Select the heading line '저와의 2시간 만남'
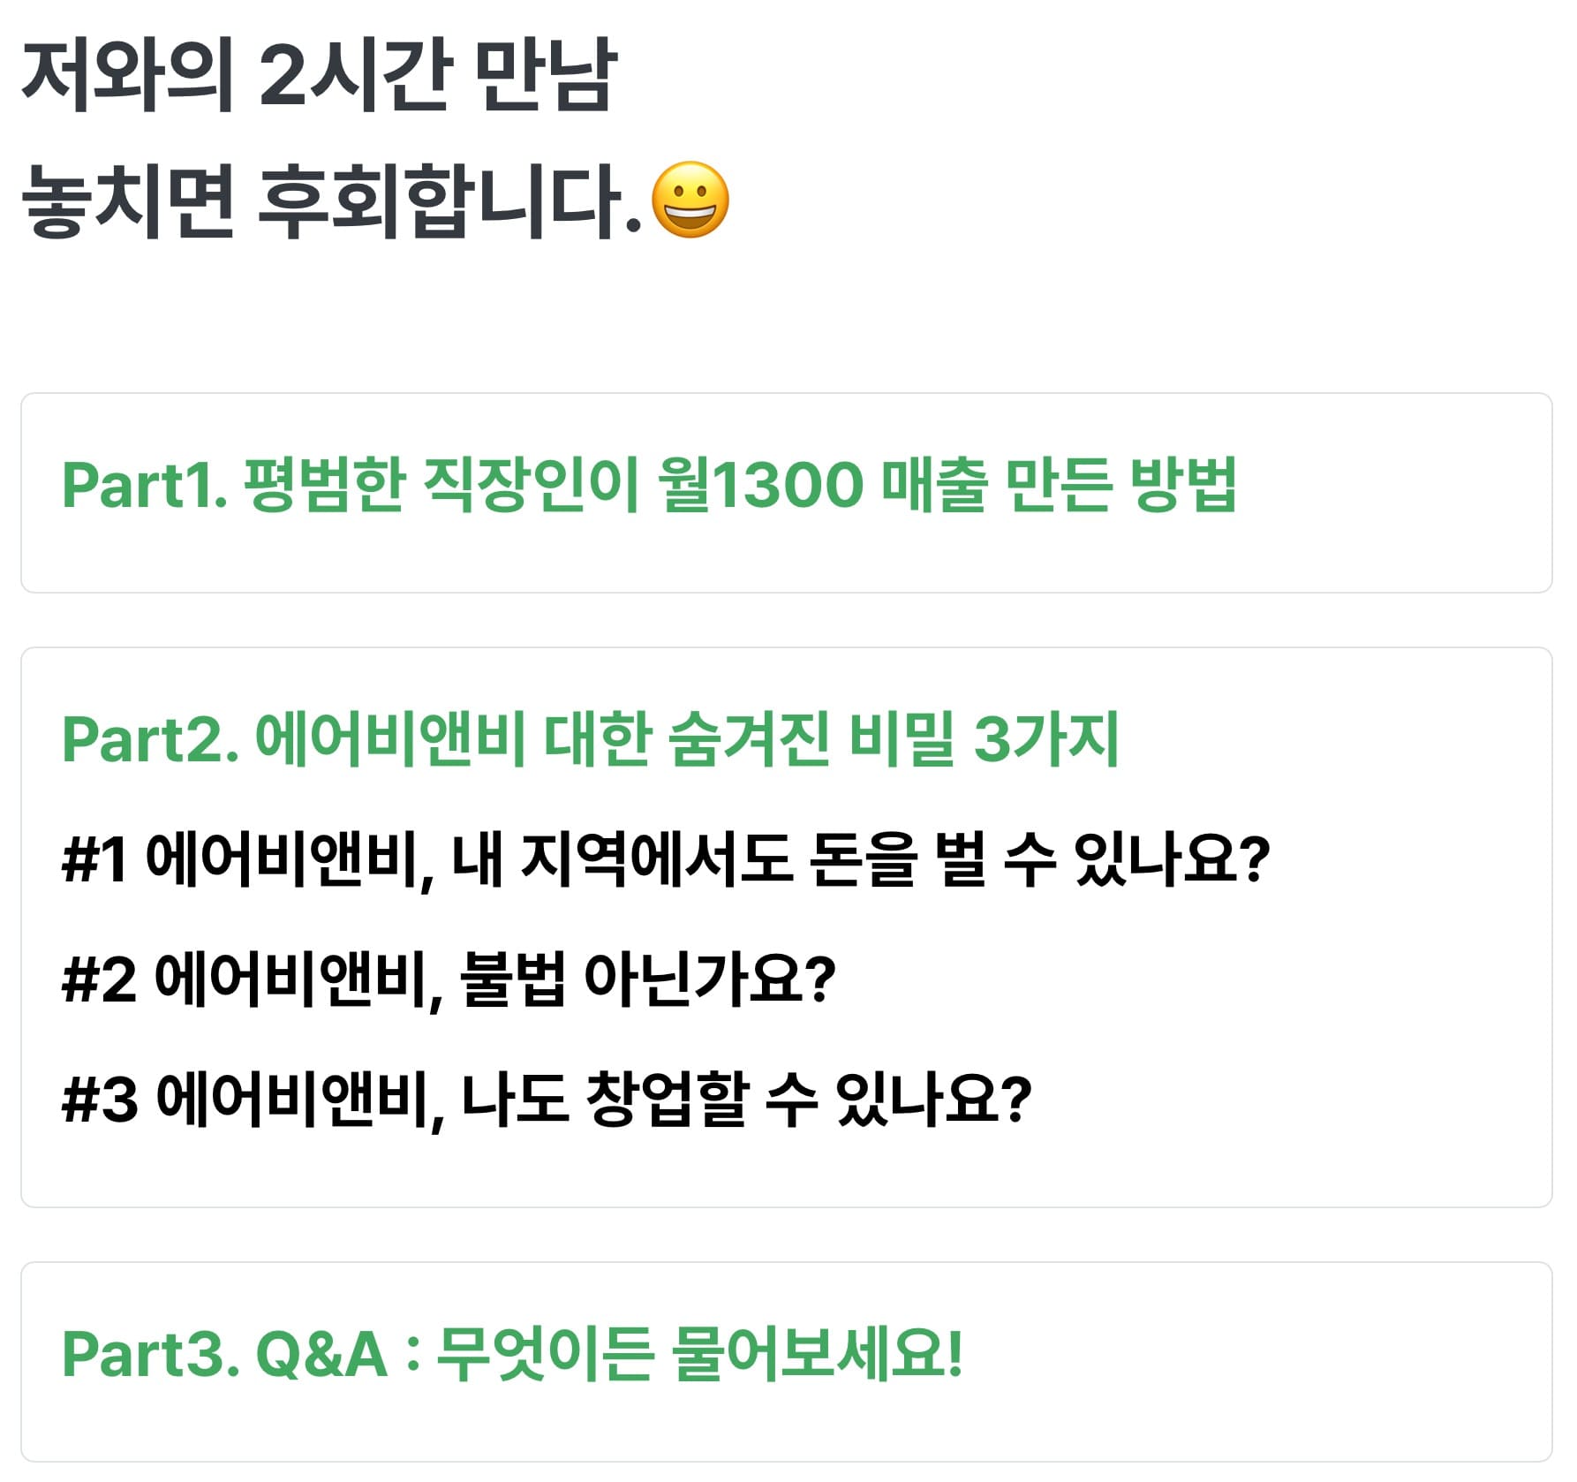Screen dimensions: 1577x1482 pyautogui.click(x=319, y=75)
